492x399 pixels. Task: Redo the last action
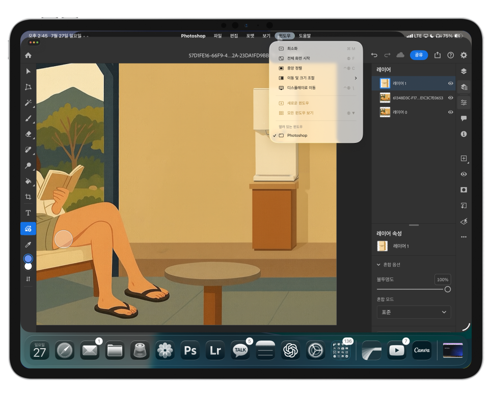coord(387,55)
